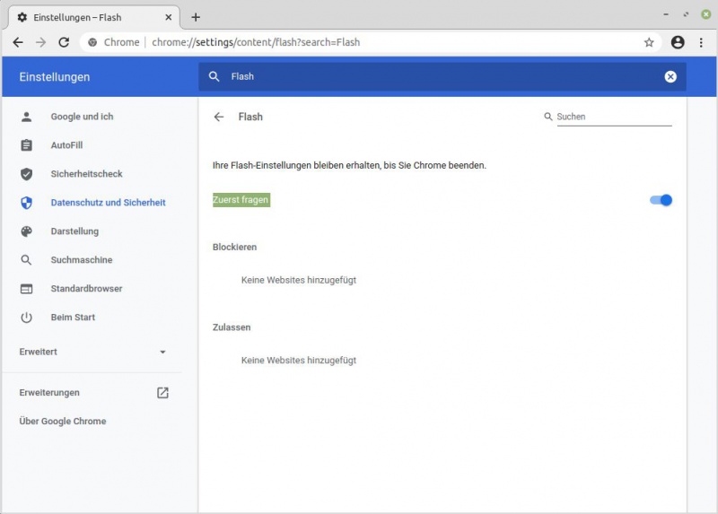Image resolution: width=718 pixels, height=514 pixels.
Task: Expand the Erweitert section arrow
Action: [x=162, y=352]
